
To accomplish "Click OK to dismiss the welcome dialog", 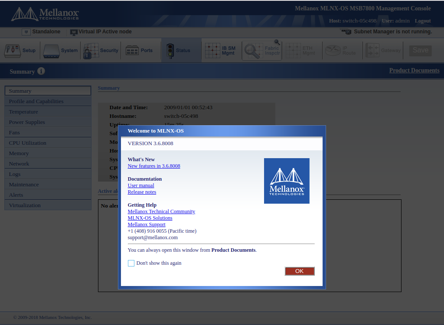I will [300, 271].
